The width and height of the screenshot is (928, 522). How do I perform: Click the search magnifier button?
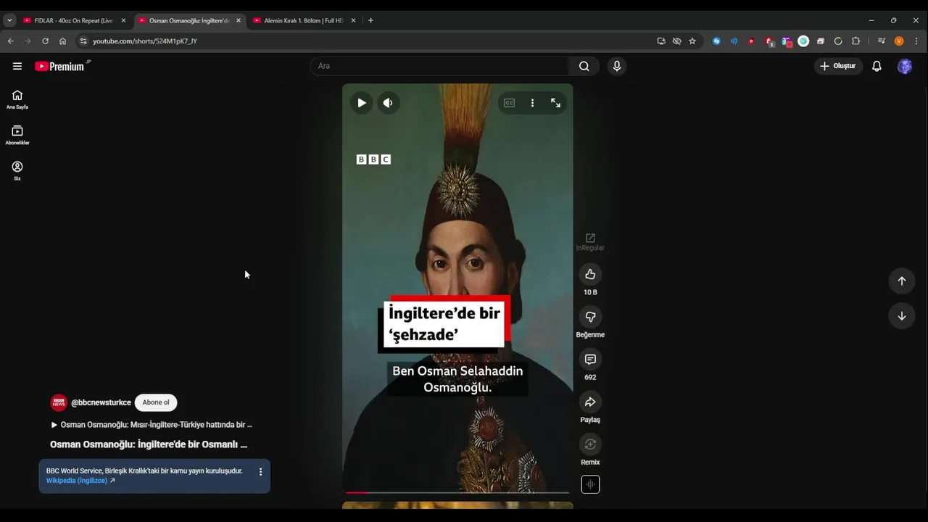[x=584, y=66]
